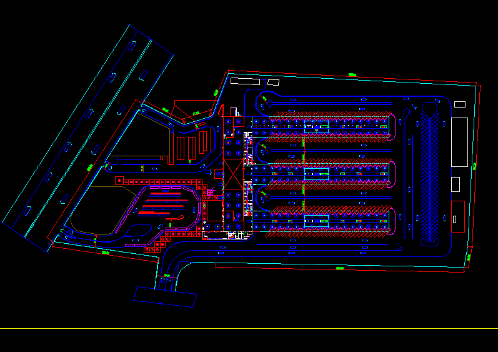
Task: Select the cyan rectangle in middle parking row
Action: tap(316, 173)
